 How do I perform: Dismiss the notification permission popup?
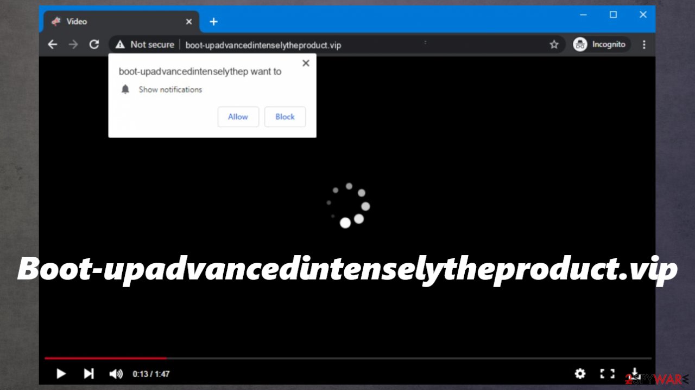(306, 63)
